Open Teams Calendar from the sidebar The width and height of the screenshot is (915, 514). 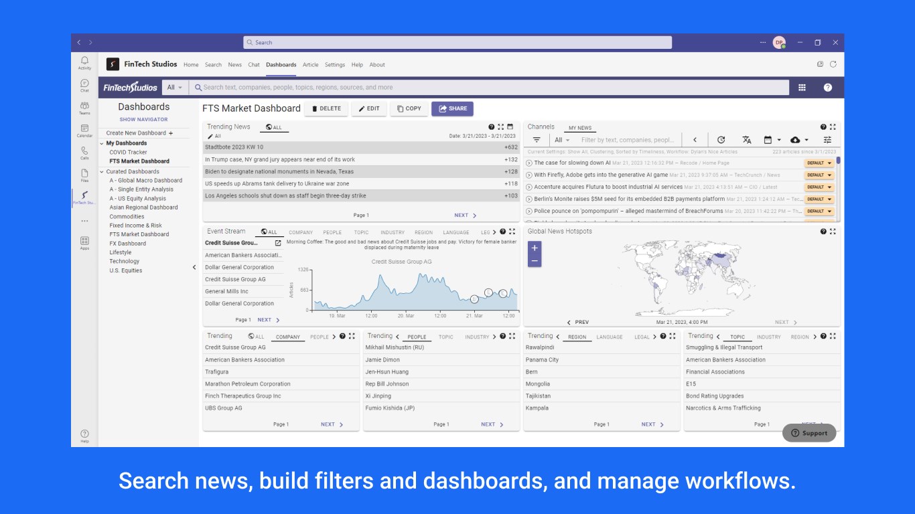[84, 131]
